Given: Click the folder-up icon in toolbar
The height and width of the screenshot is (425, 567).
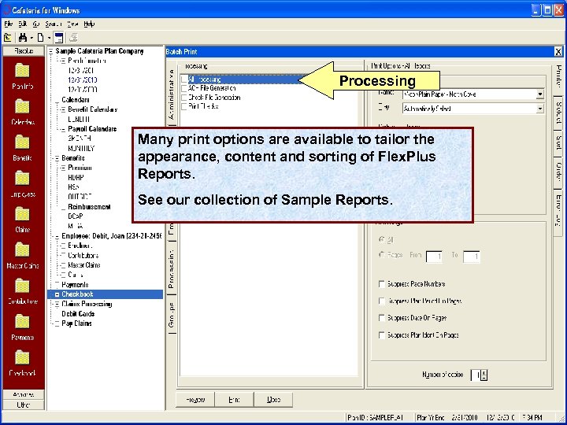Looking at the screenshot, I should (8, 37).
